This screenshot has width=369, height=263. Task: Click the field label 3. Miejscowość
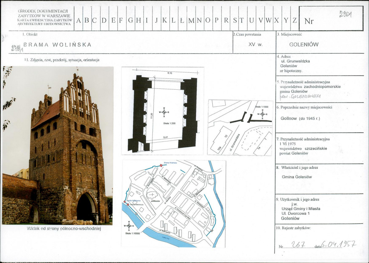[289, 34]
